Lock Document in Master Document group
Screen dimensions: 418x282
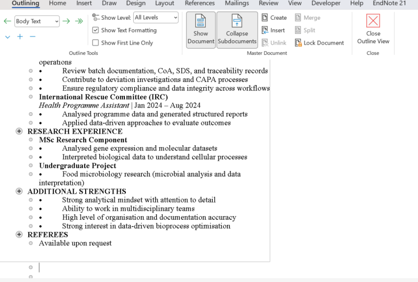[319, 43]
